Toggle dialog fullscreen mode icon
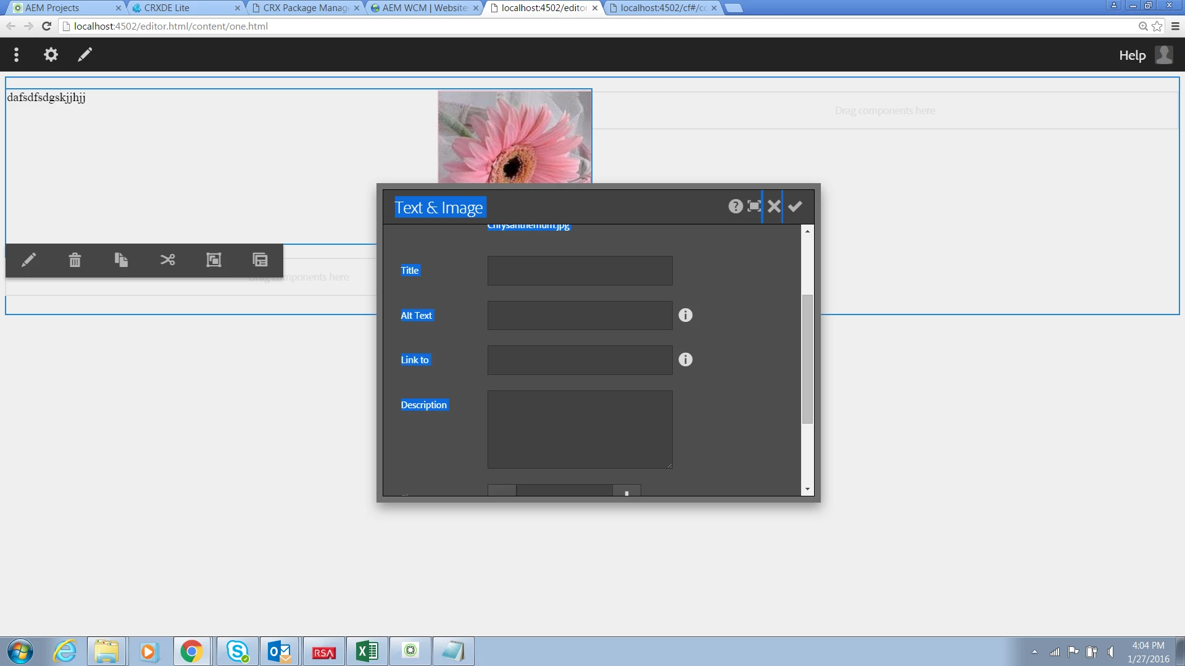 point(754,206)
